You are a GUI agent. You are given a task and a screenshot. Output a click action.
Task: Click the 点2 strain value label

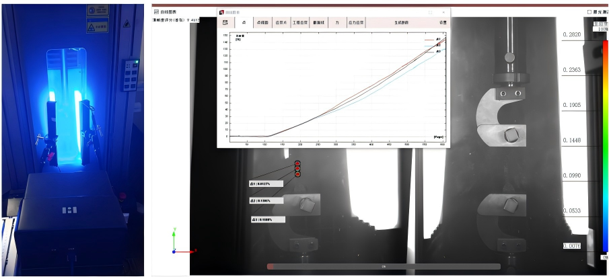(266, 200)
